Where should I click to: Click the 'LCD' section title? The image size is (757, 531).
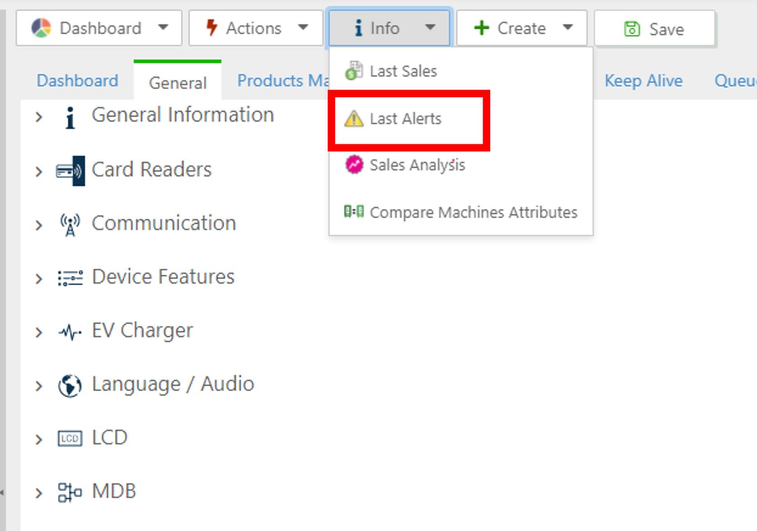coord(109,437)
